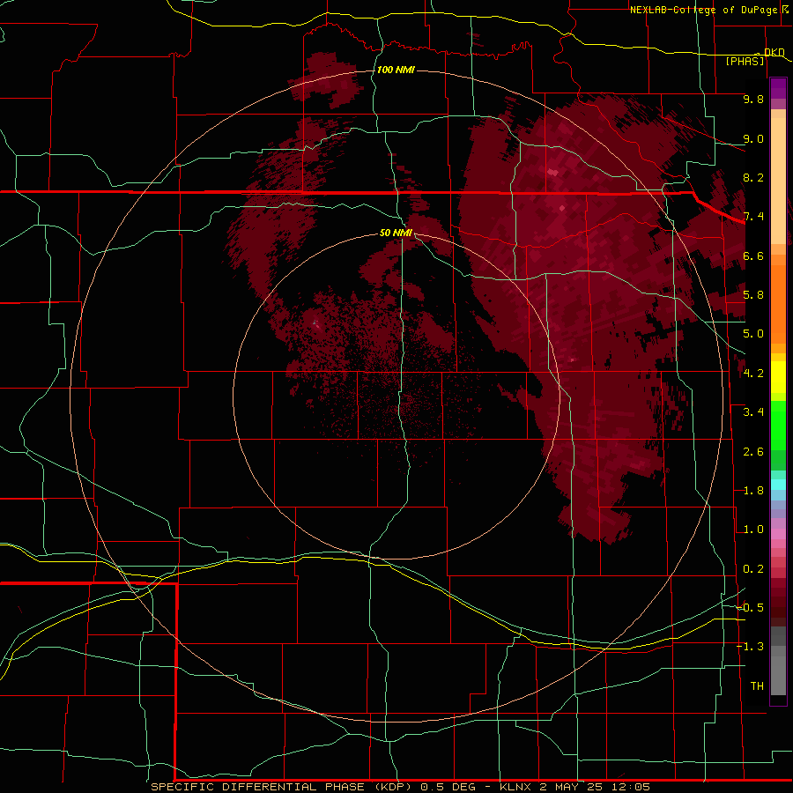The width and height of the screenshot is (793, 793).
Task: Pick the yellow swatch in the color scale
Action: [778, 377]
